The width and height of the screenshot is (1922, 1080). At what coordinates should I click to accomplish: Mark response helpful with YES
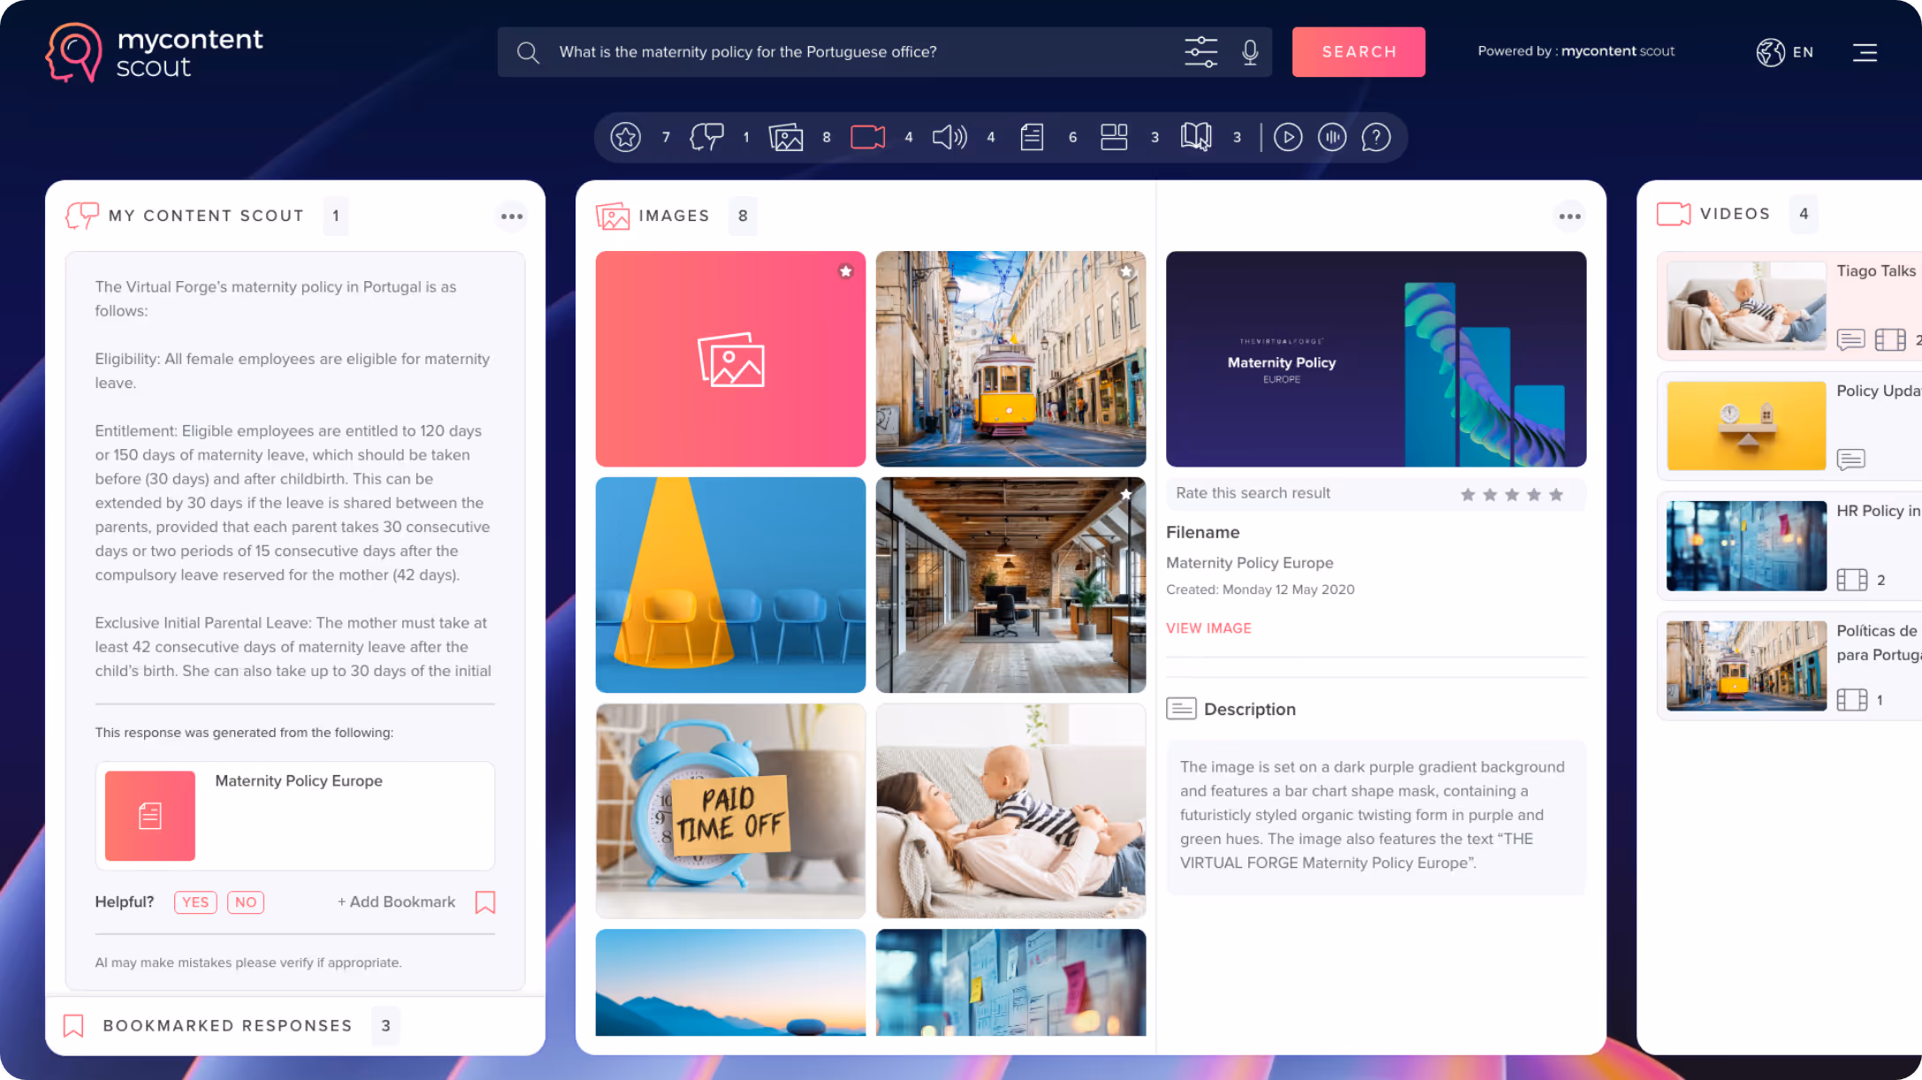[x=195, y=901]
